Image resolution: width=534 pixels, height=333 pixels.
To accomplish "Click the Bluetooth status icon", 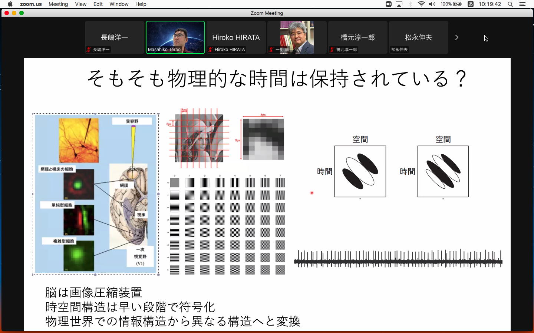I will click(410, 4).
